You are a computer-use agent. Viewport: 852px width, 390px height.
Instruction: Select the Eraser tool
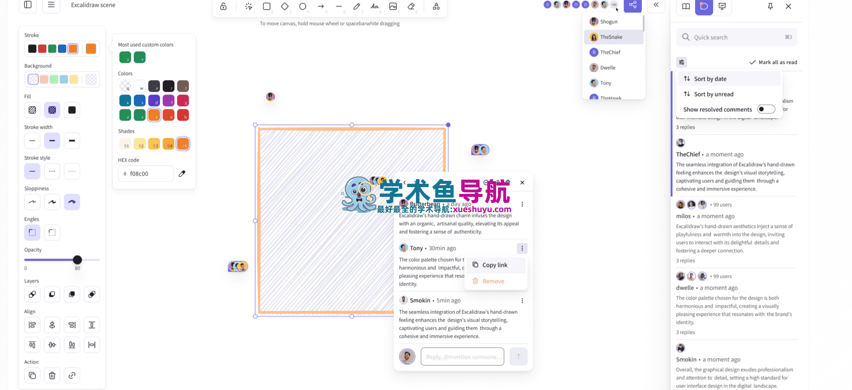411,6
